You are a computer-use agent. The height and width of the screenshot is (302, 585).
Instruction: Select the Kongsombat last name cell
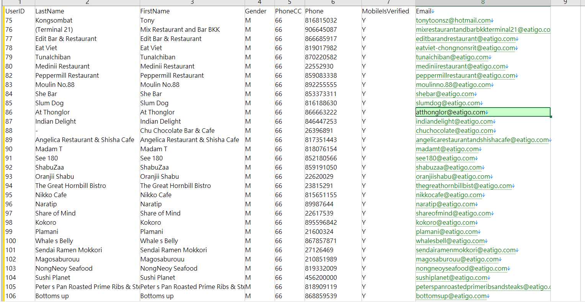coord(87,20)
